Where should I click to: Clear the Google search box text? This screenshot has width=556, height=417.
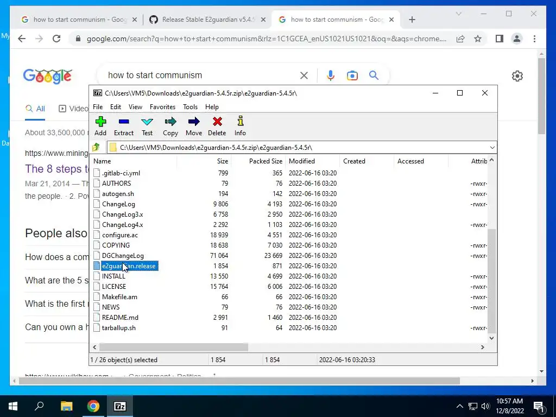point(304,75)
